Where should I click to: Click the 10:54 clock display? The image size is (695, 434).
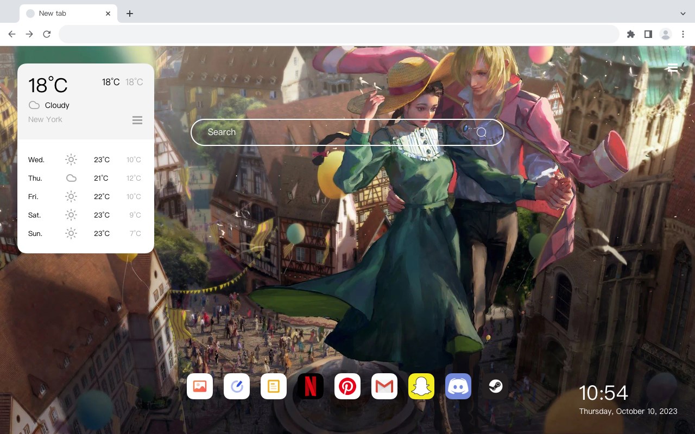pos(603,393)
